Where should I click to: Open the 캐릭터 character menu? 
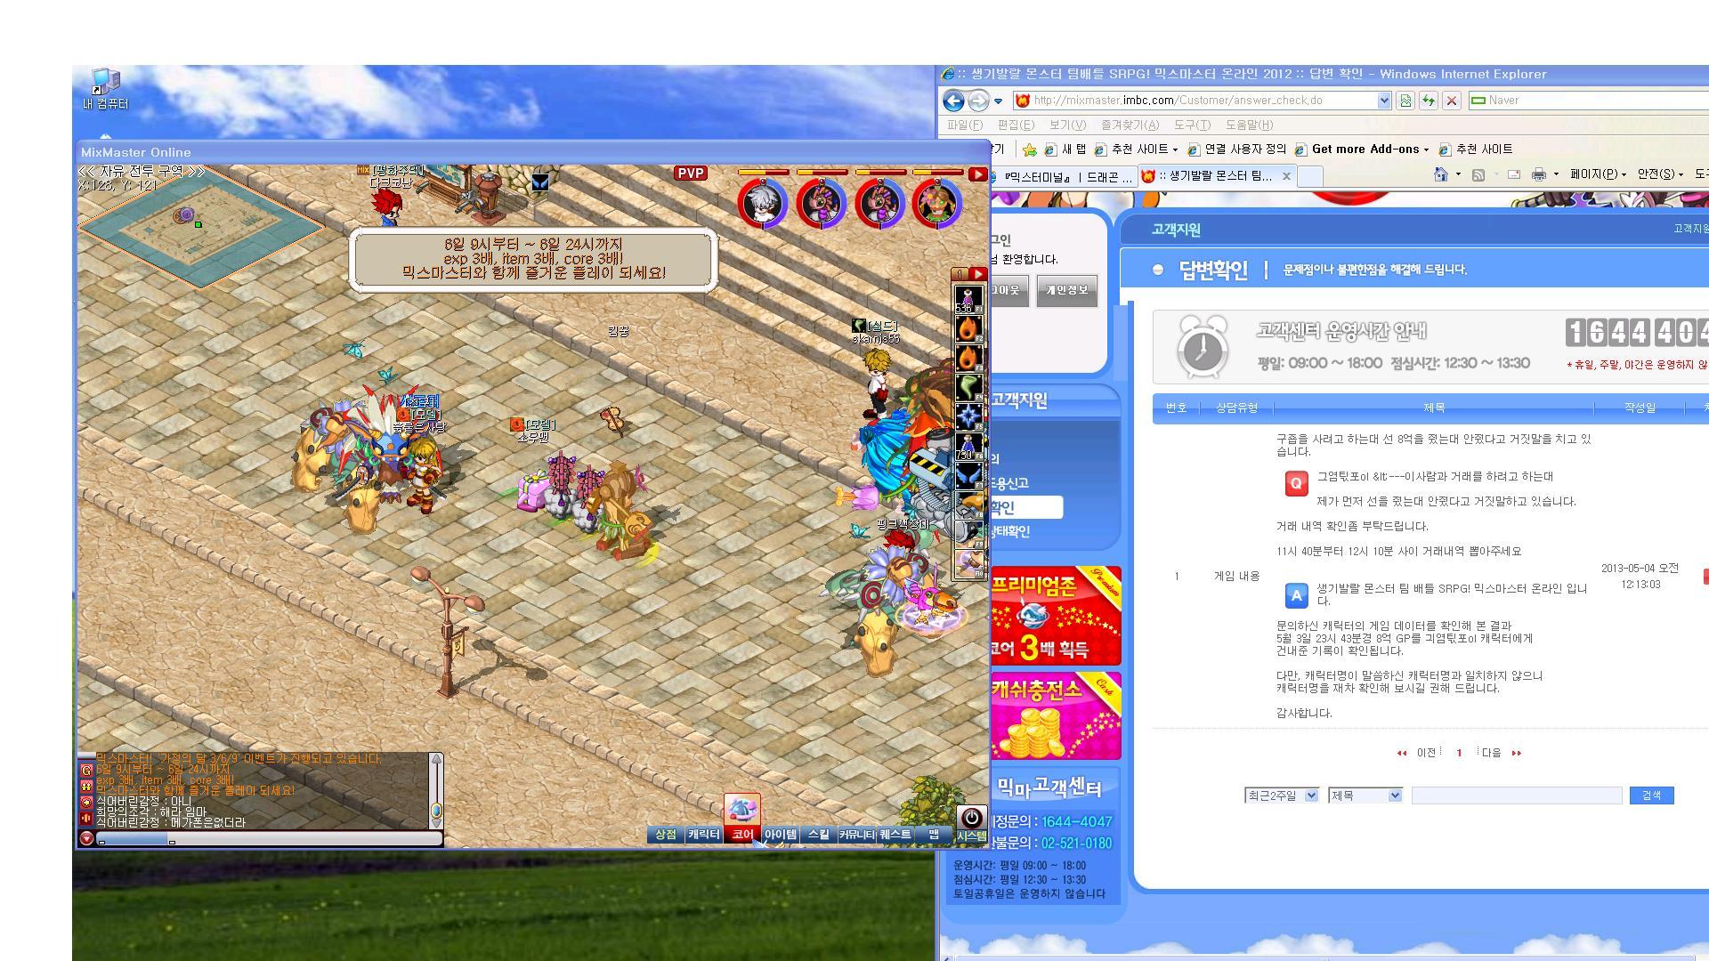tap(703, 835)
